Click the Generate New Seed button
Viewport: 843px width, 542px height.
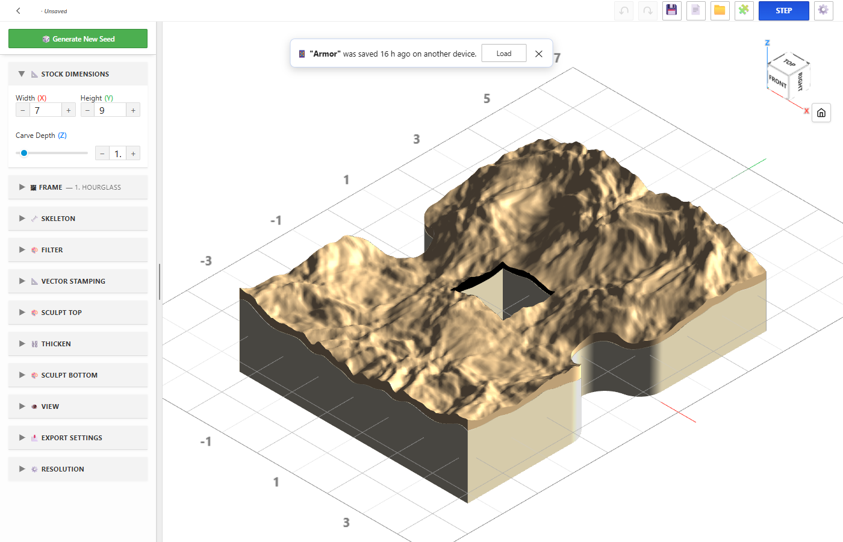[78, 39]
